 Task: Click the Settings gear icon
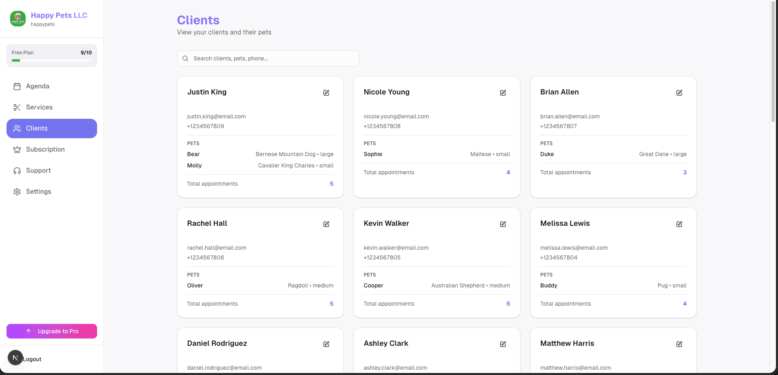(17, 191)
